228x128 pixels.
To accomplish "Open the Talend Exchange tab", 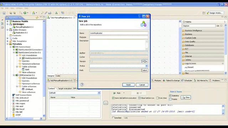I will (171, 80).
